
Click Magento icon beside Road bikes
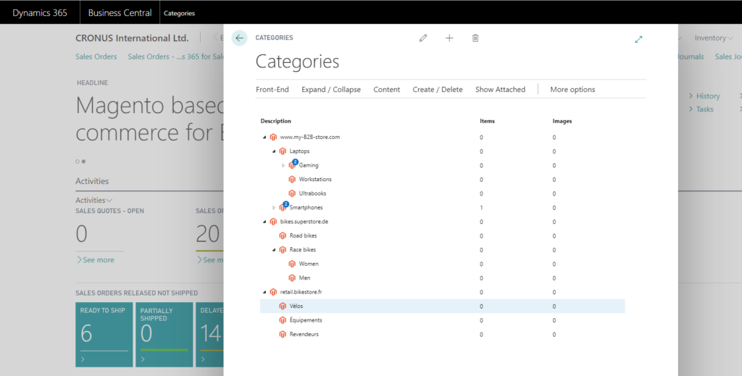[283, 235]
